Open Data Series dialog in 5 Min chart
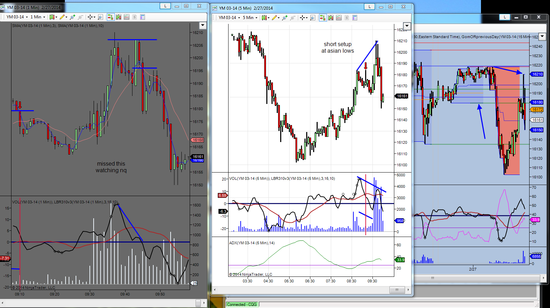Viewport: 550px width, 308px height. pos(331,18)
